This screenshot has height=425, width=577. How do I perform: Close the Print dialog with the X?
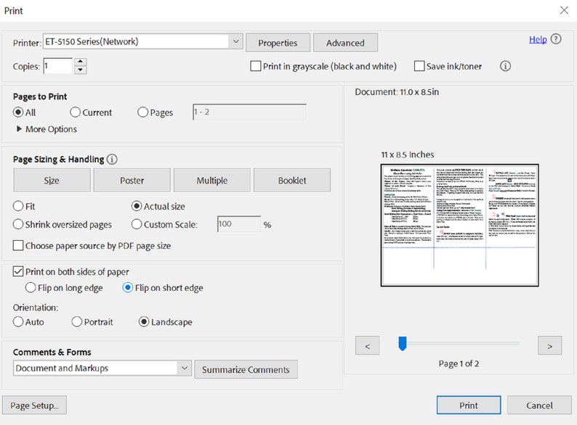click(564, 10)
